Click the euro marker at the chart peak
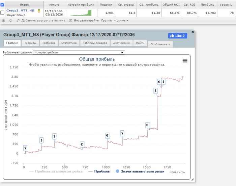The height and width of the screenshot is (186, 236). click(x=159, y=82)
